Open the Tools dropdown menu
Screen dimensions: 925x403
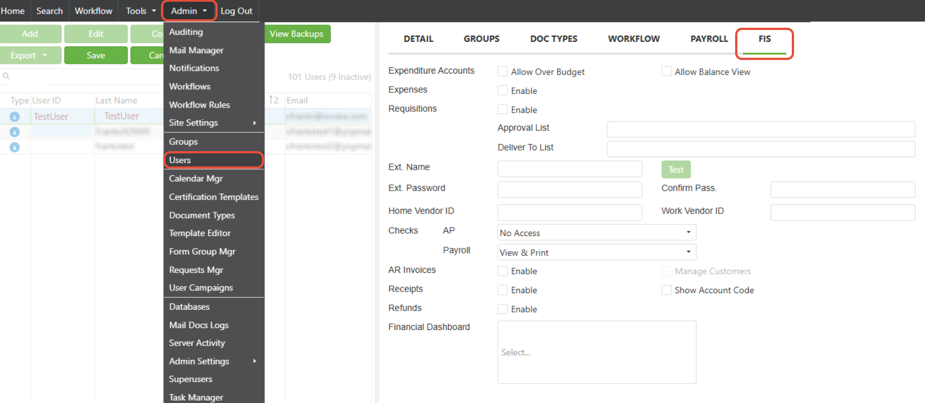point(141,11)
